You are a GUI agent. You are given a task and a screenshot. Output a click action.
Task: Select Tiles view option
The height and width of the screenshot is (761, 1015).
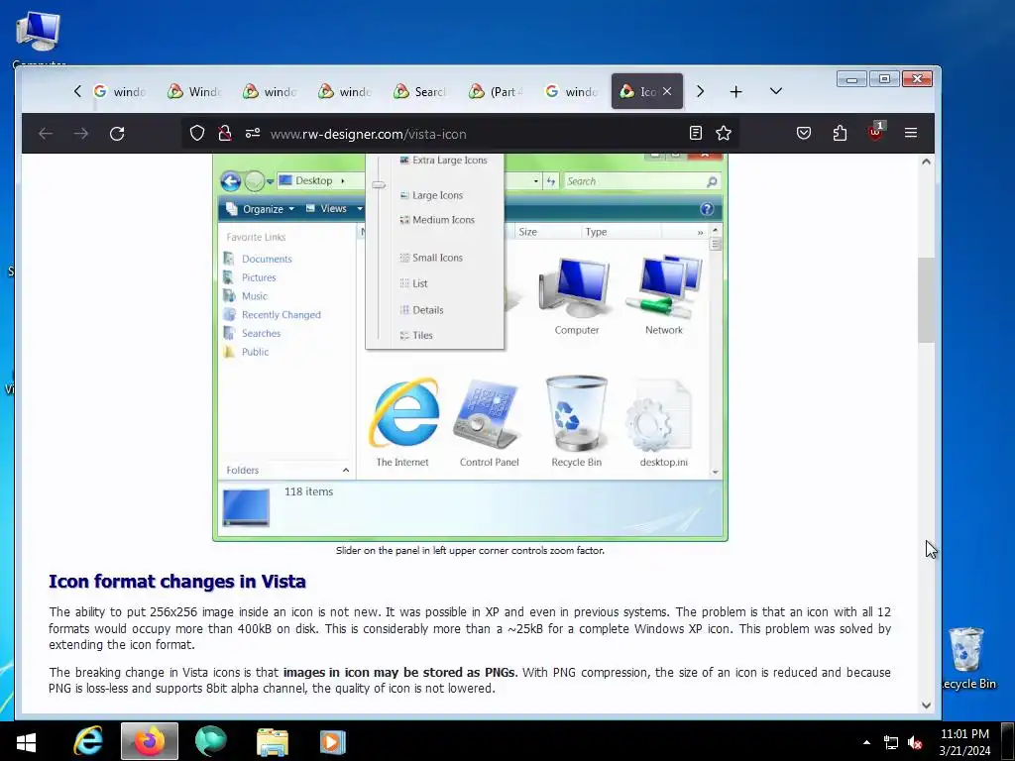[x=417, y=335]
